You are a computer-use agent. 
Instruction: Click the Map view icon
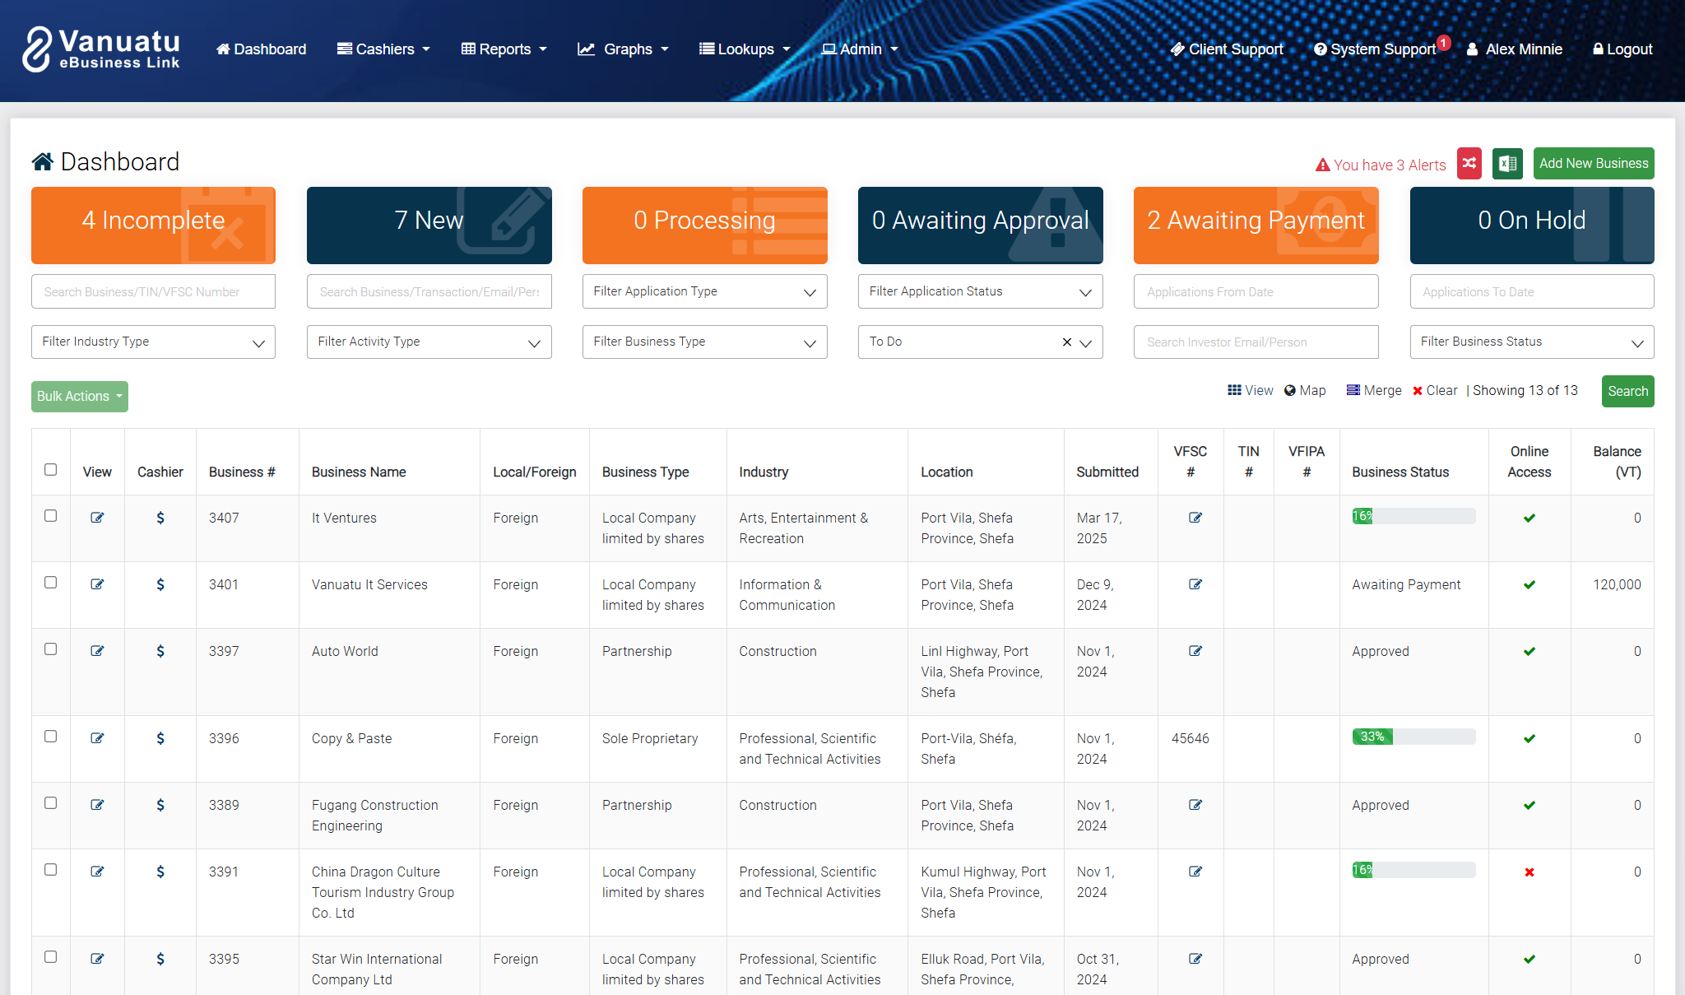pos(1305,390)
